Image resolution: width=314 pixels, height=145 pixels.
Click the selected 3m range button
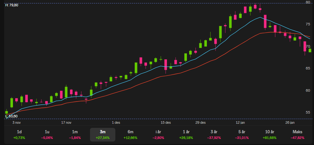[x=103, y=135]
